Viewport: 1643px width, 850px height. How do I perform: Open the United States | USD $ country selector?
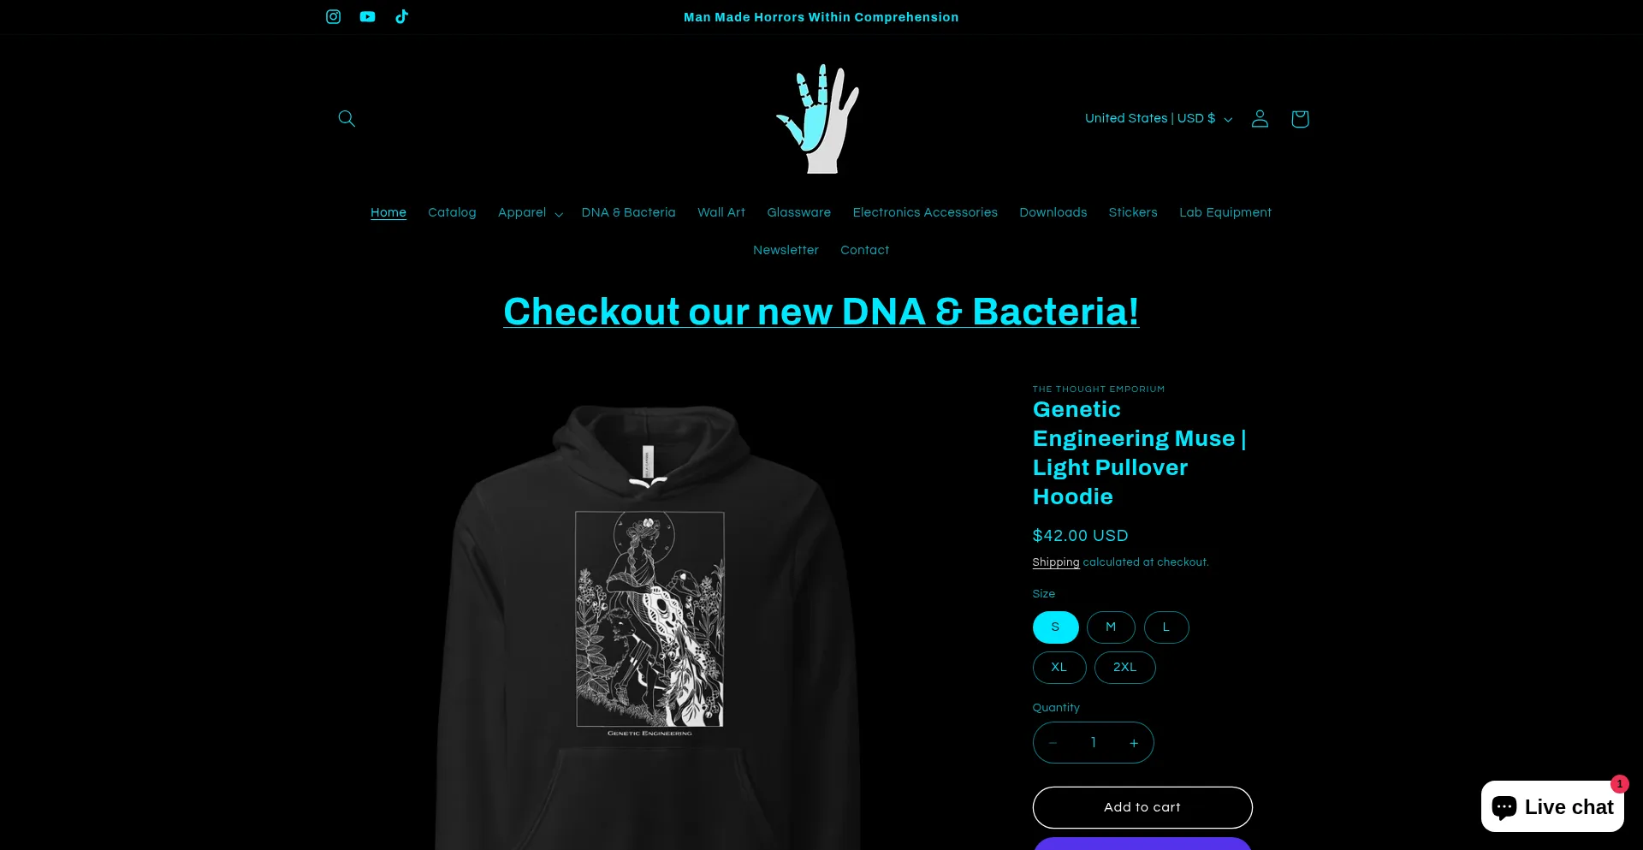(x=1159, y=119)
